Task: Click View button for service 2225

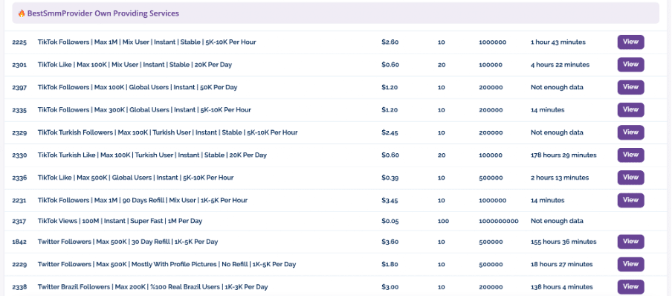Action: [630, 42]
